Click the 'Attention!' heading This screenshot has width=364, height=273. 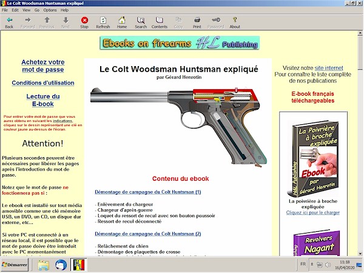click(42, 143)
